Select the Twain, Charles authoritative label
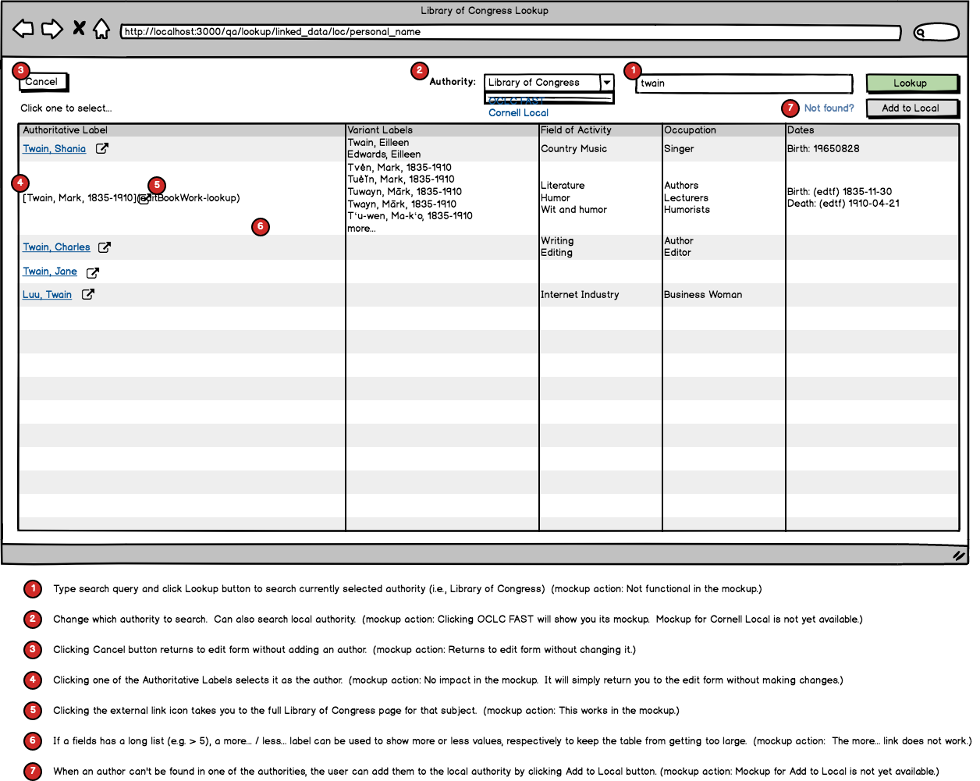 click(56, 247)
